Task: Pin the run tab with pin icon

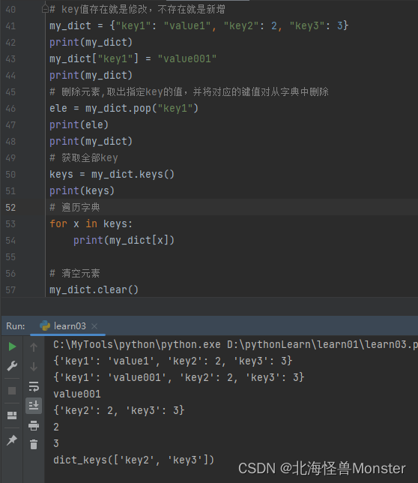Action: (12, 439)
